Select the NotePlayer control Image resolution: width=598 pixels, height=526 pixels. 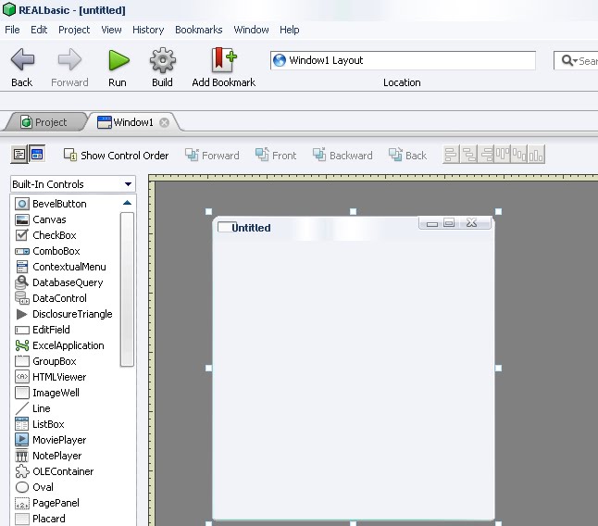click(x=48, y=456)
